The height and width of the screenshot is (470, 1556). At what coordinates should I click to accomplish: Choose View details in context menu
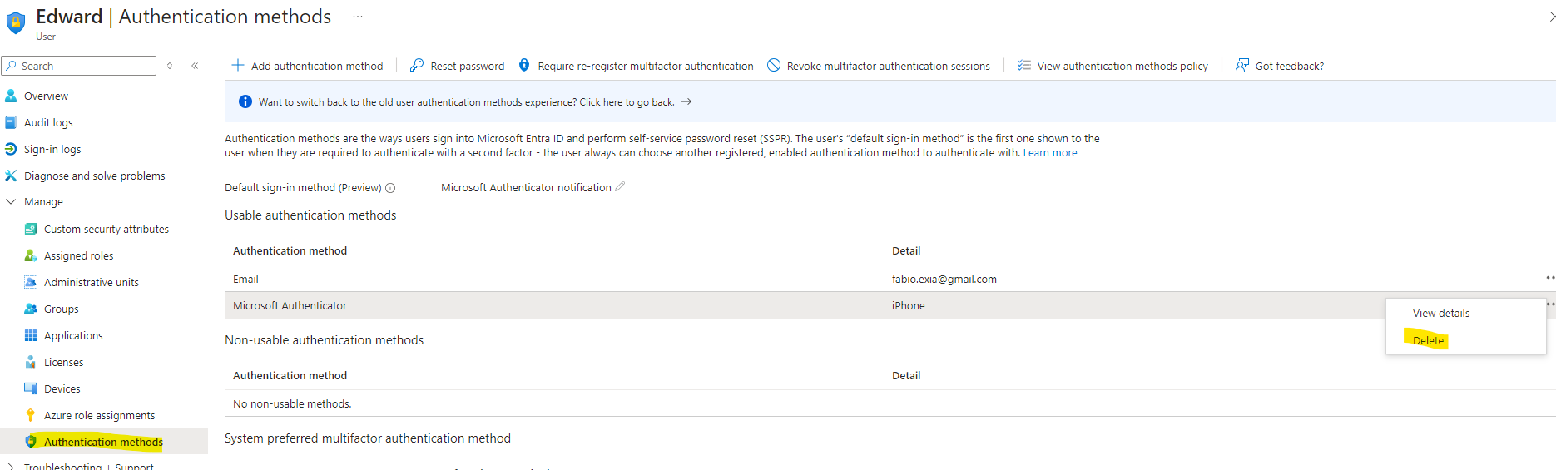tap(1441, 314)
